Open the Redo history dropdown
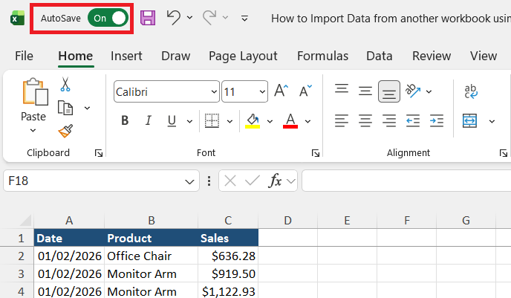 [x=225, y=18]
